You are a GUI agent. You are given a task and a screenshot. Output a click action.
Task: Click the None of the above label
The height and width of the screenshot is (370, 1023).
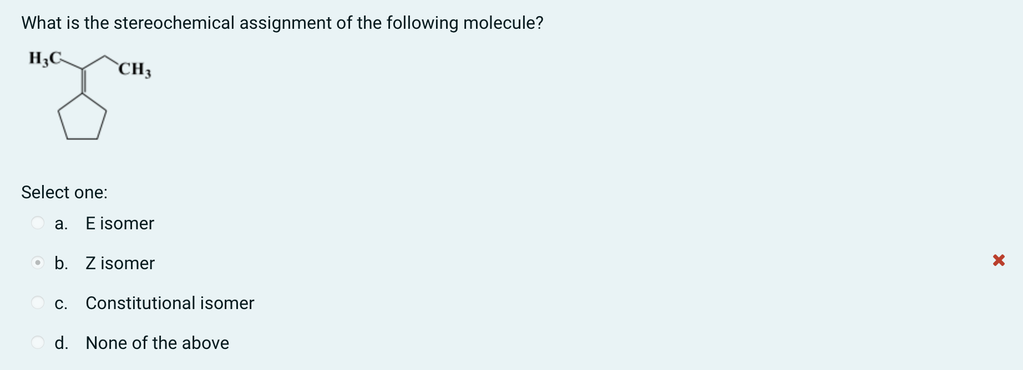(x=157, y=343)
